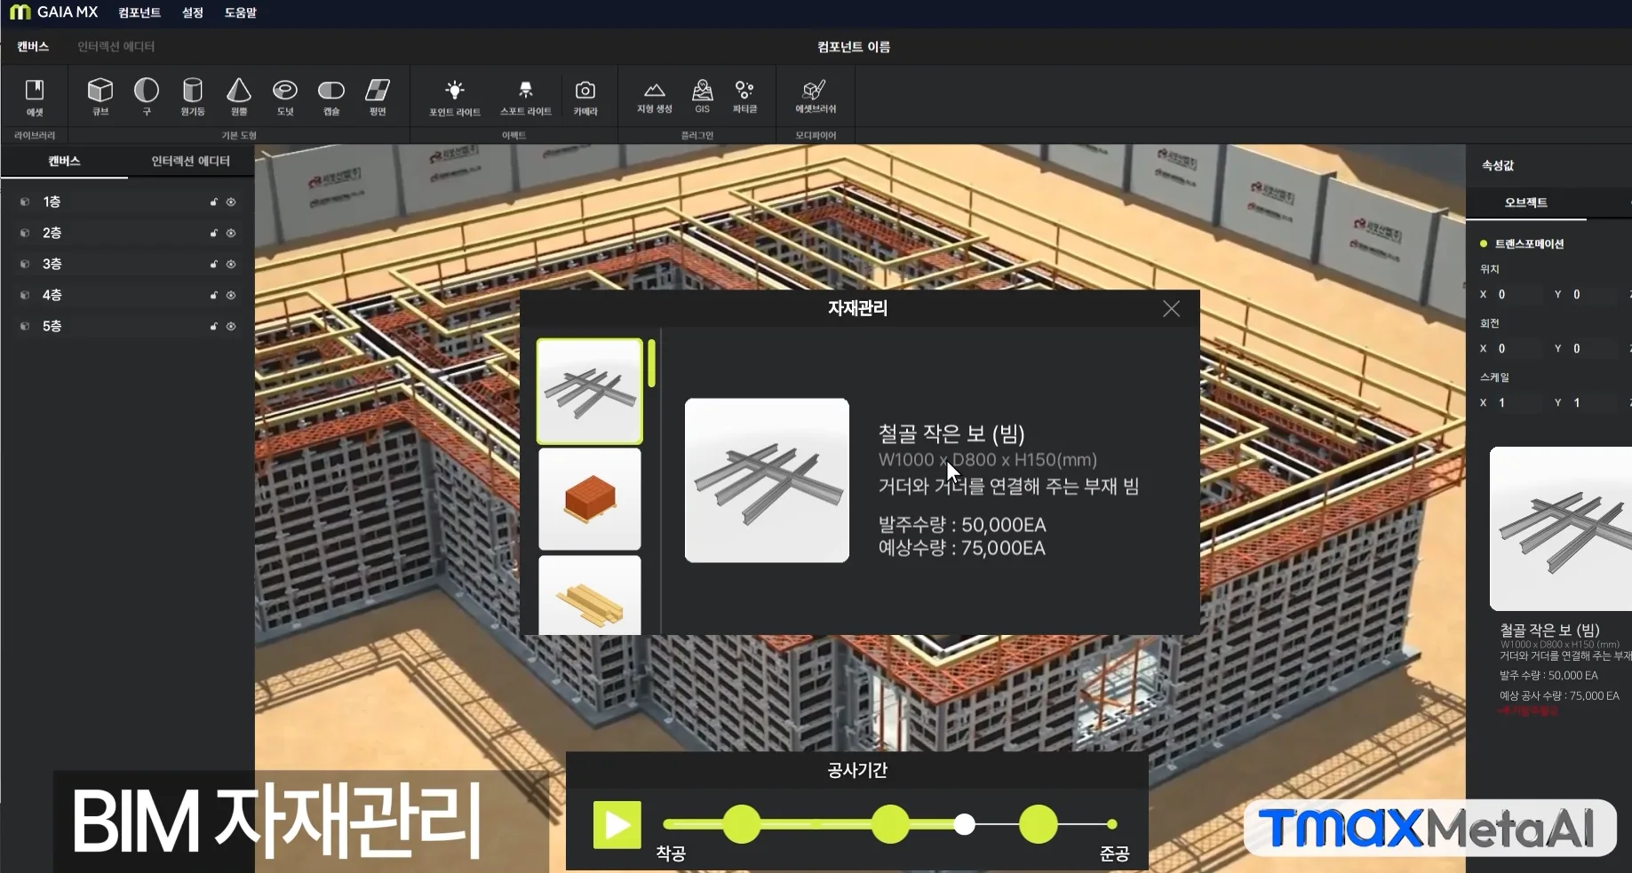Click the 위치 X value field

[x=1519, y=295]
